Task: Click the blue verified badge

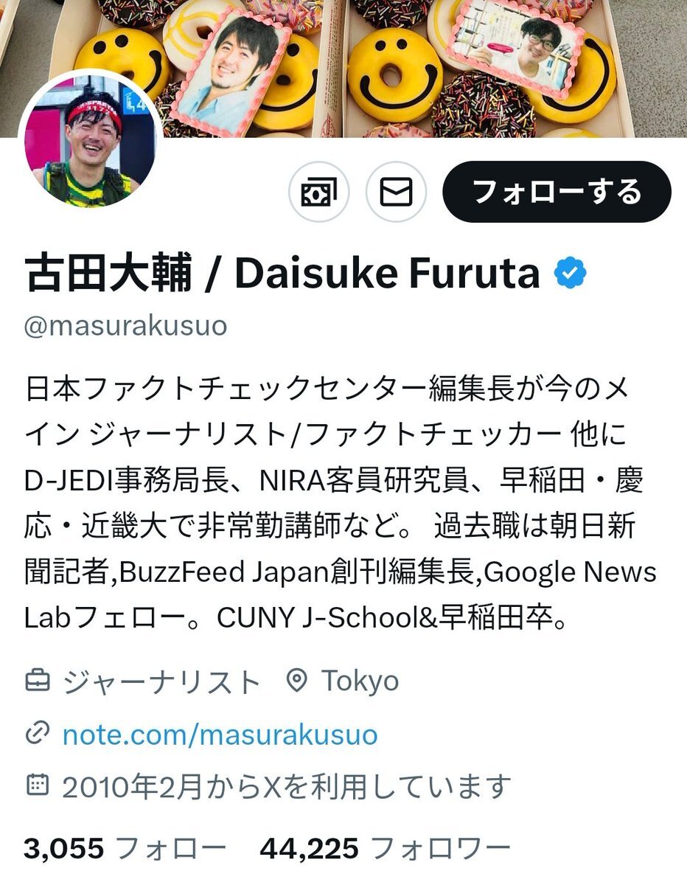Action: [x=570, y=274]
